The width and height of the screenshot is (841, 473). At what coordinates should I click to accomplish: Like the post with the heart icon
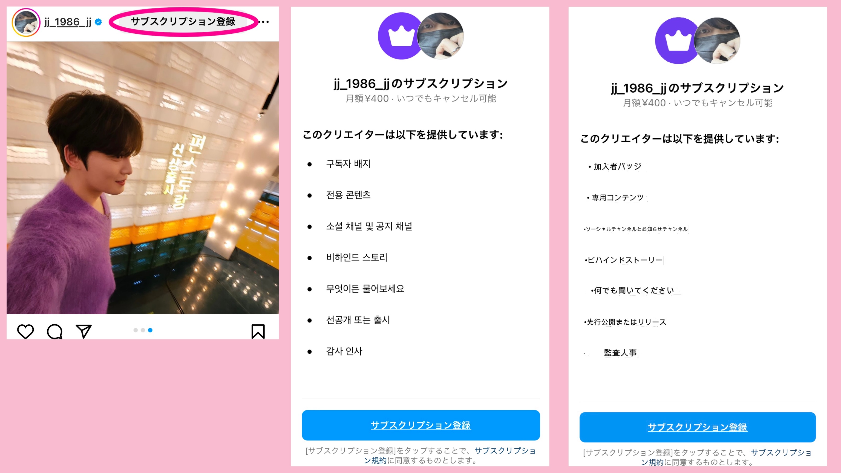click(25, 331)
